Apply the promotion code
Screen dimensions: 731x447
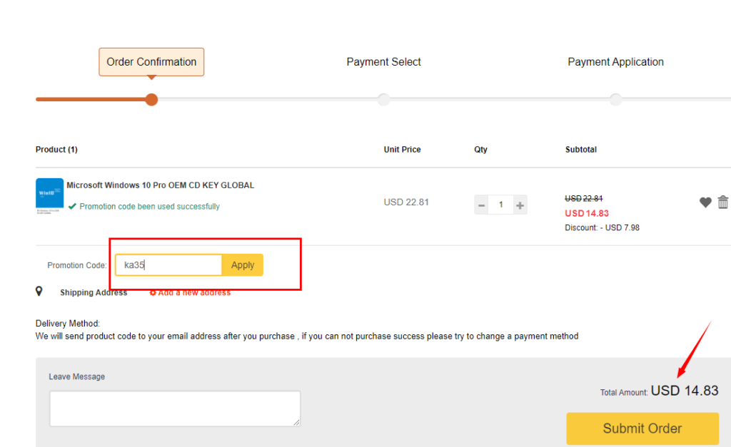243,265
